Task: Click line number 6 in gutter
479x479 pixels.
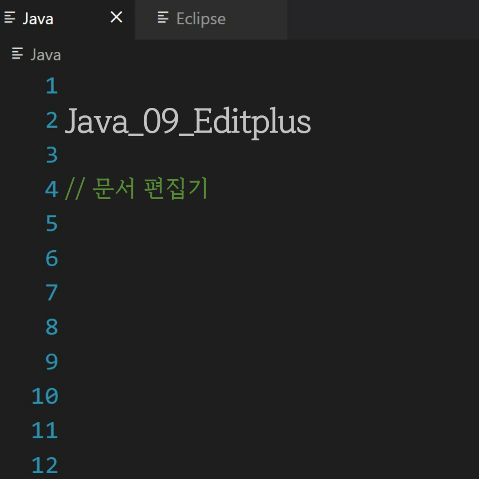Action: point(51,259)
